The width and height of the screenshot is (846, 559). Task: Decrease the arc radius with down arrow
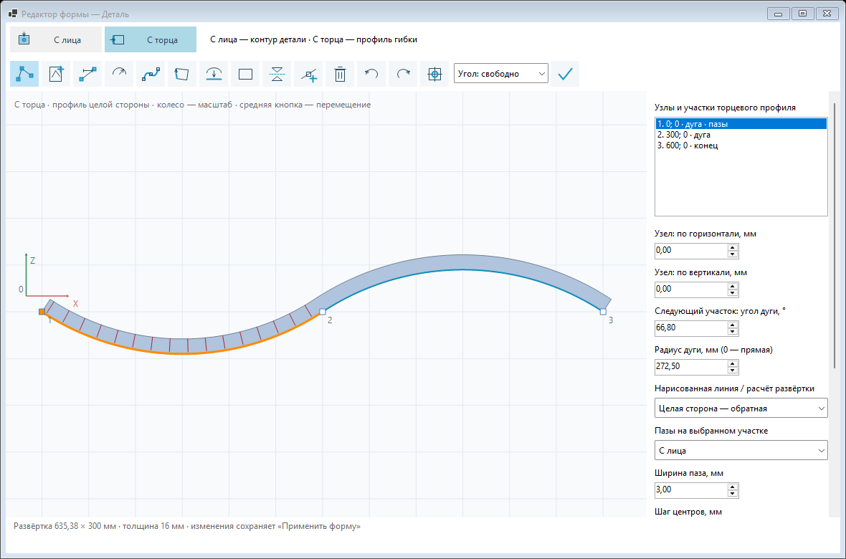733,371
